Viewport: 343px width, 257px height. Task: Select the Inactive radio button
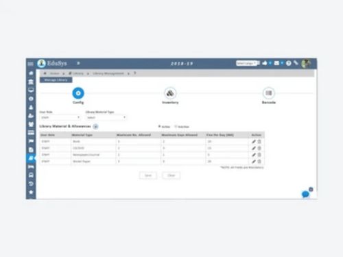[176, 126]
